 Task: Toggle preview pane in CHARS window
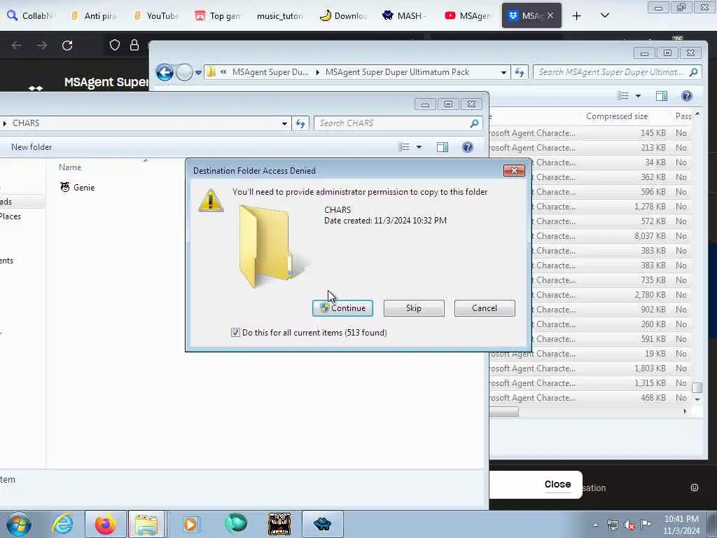pos(443,147)
